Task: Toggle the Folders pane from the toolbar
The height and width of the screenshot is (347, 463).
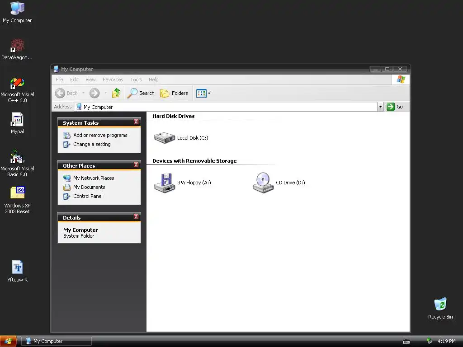Action: (174, 93)
